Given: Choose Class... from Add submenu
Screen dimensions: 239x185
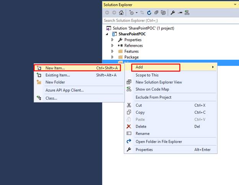Looking at the screenshot, I should tap(79, 98).
